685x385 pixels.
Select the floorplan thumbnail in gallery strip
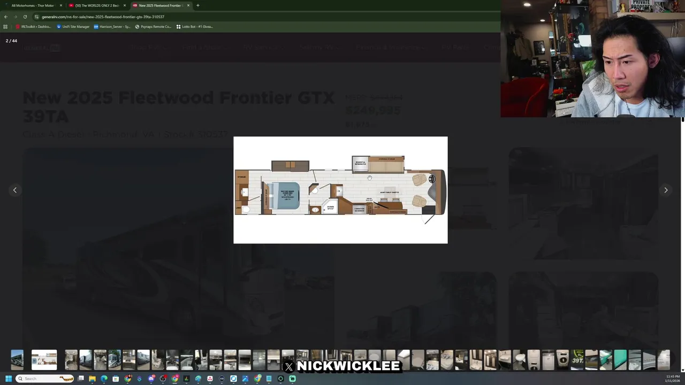click(44, 360)
